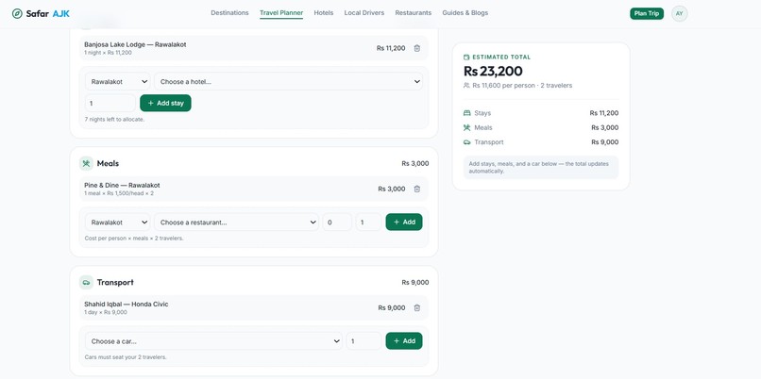Expand the Choose a hotel dropdown

click(x=288, y=81)
